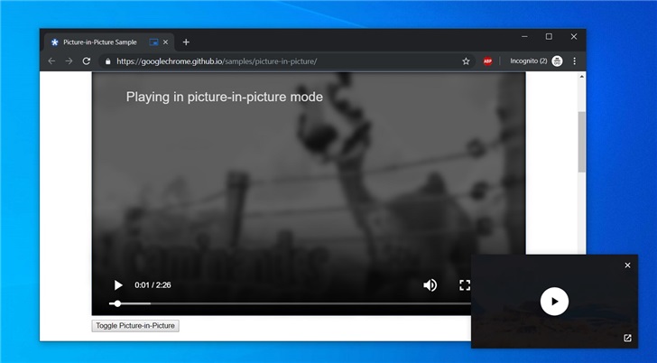Click the address bar URL field
Viewport: 657px width, 363px height.
[271, 61]
